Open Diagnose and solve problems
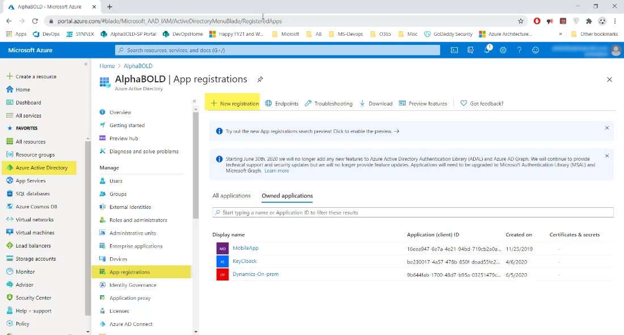The width and height of the screenshot is (624, 335). pyautogui.click(x=144, y=152)
